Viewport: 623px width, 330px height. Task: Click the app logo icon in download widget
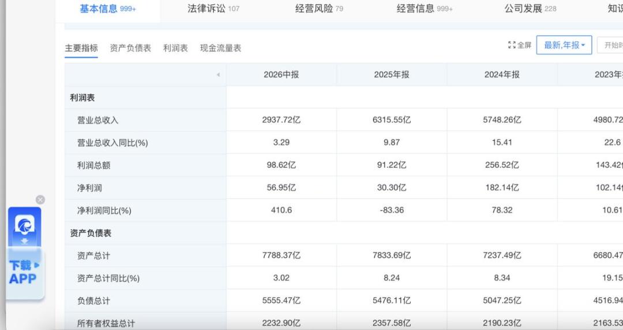point(25,226)
